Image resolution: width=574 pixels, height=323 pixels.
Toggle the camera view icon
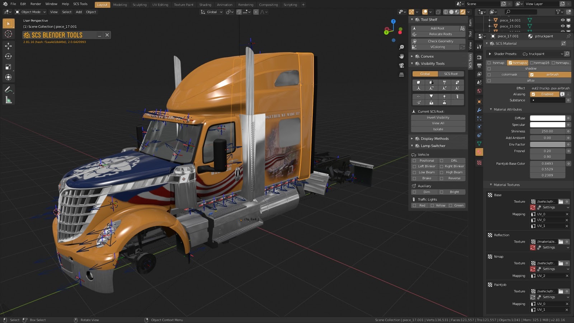coord(401,65)
